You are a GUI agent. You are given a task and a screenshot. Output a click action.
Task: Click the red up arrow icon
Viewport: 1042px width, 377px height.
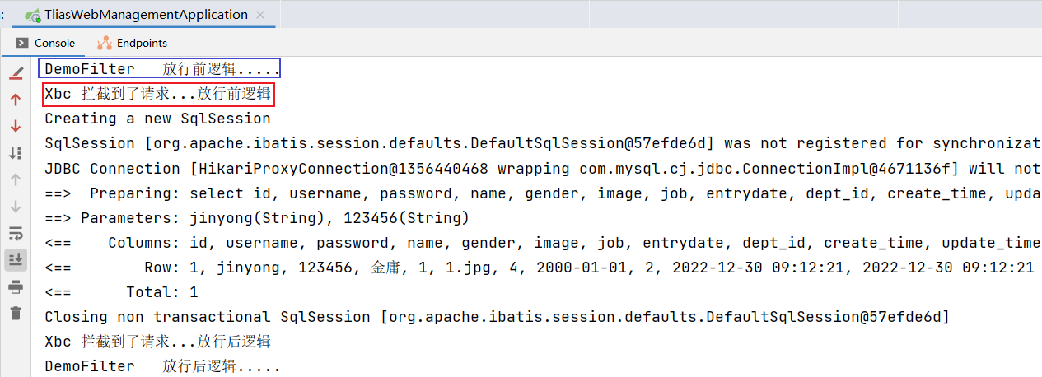click(x=16, y=100)
